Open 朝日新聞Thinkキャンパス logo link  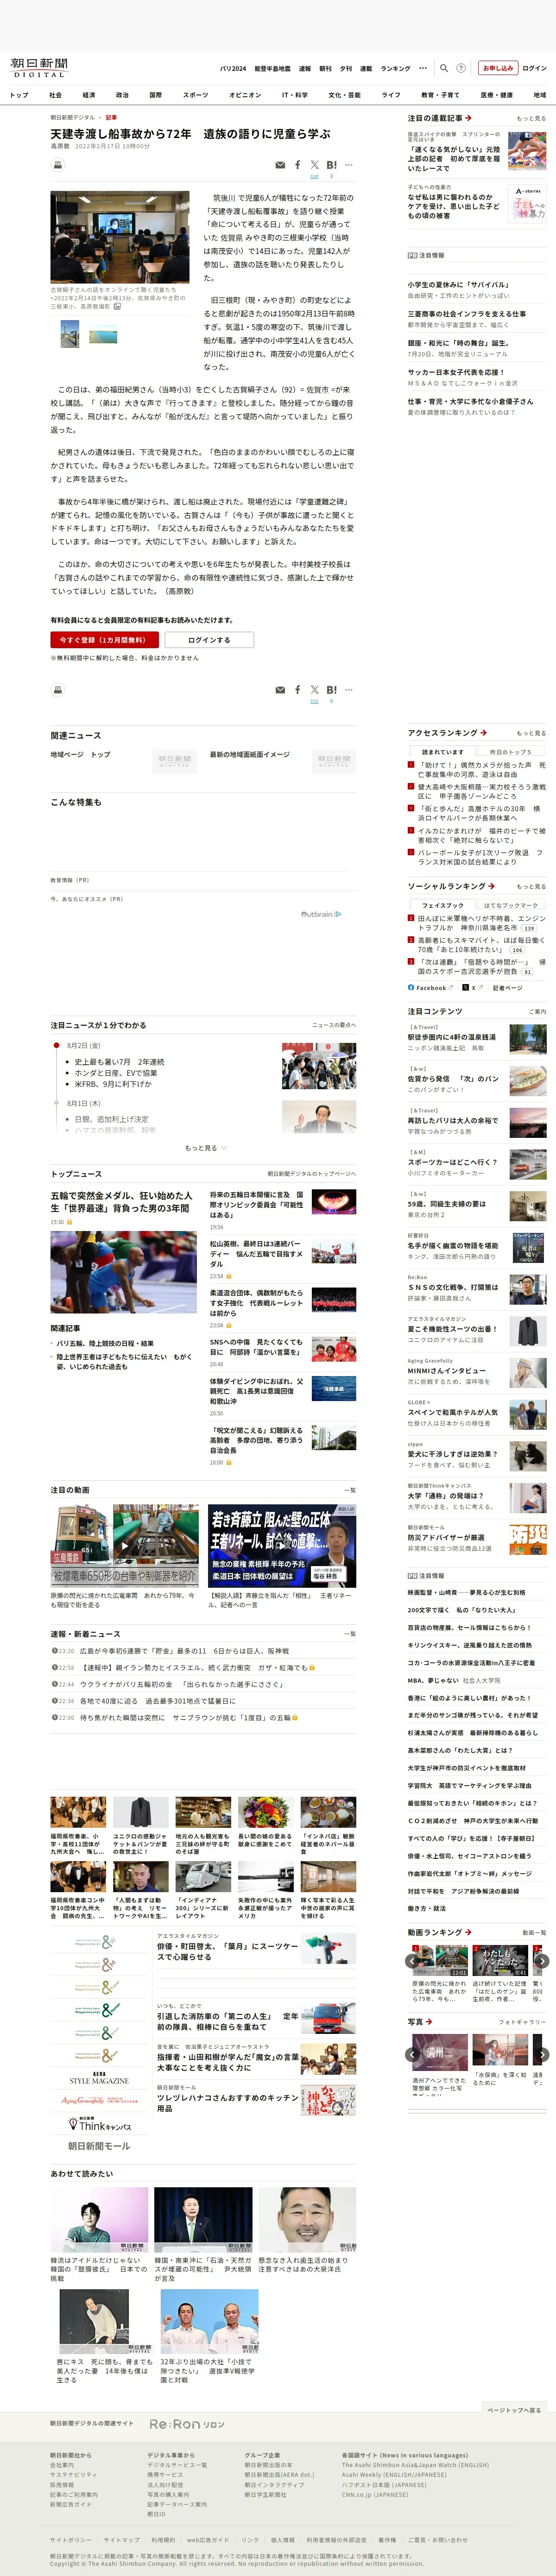click(99, 2123)
